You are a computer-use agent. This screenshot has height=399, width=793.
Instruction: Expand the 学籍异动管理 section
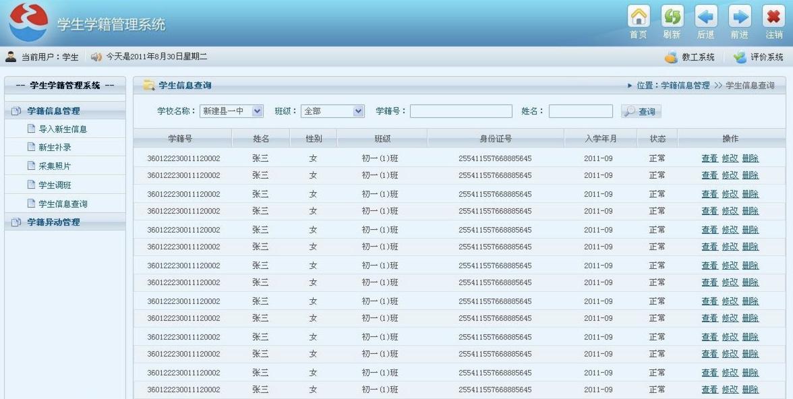point(53,222)
